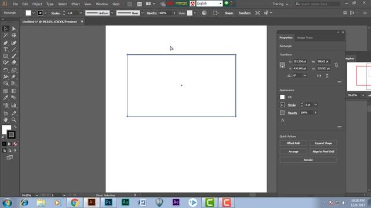This screenshot has height=208, width=371.
Task: Select the Magic Wand tool
Action: click(6, 35)
